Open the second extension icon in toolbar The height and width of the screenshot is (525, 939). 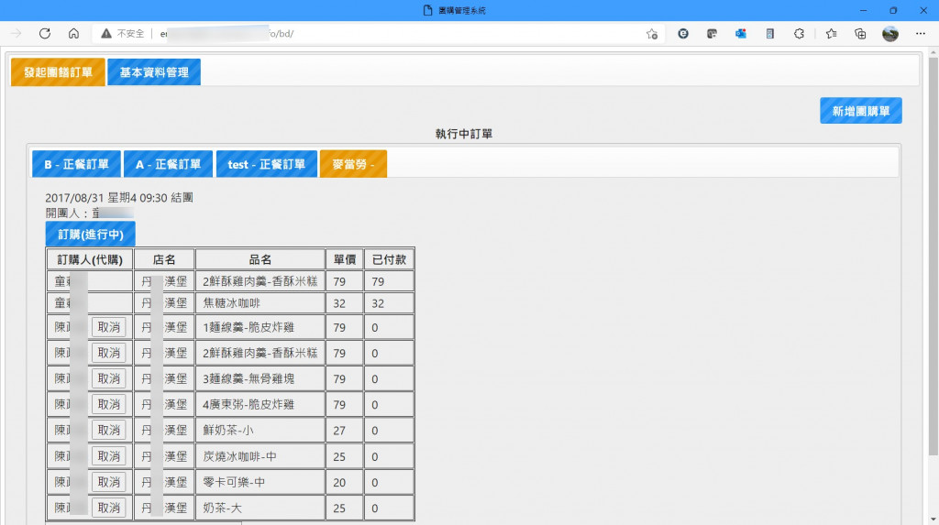point(712,34)
